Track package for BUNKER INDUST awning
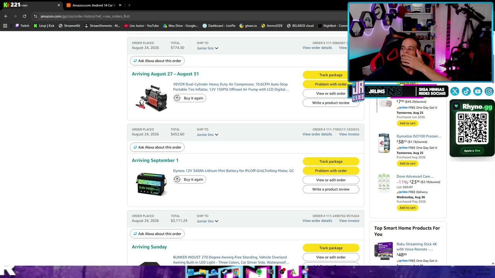The width and height of the screenshot is (495, 278). tap(331, 248)
